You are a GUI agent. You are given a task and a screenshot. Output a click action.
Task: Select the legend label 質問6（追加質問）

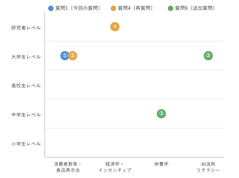pos(195,8)
